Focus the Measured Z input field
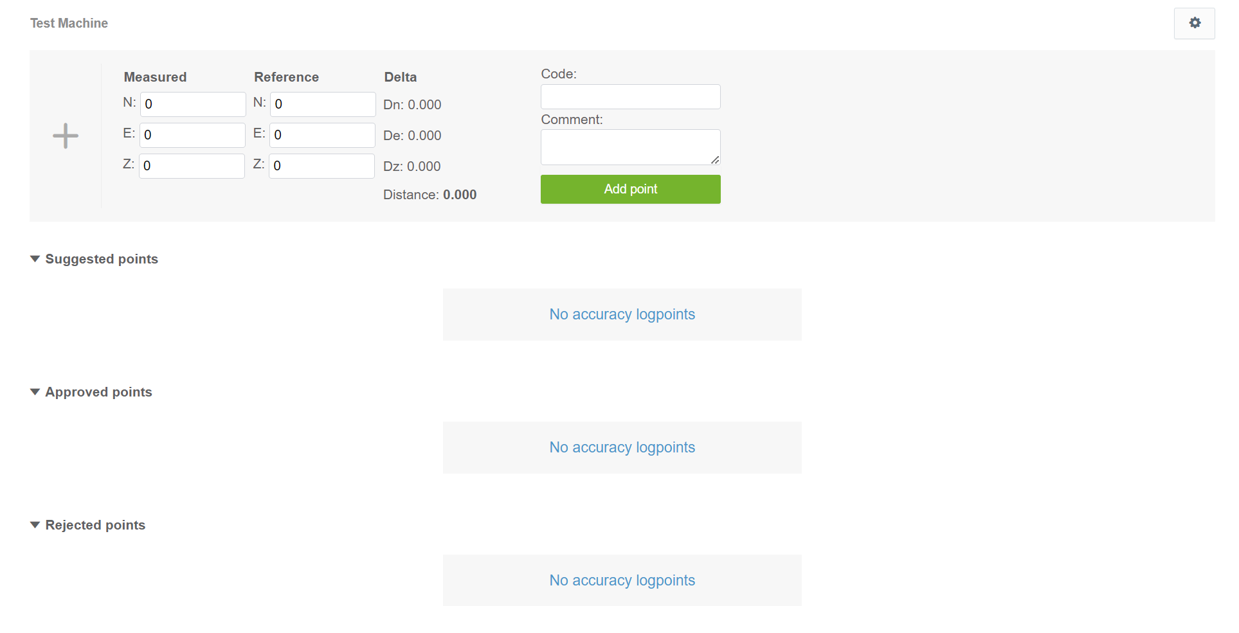1239x633 pixels. [x=192, y=166]
